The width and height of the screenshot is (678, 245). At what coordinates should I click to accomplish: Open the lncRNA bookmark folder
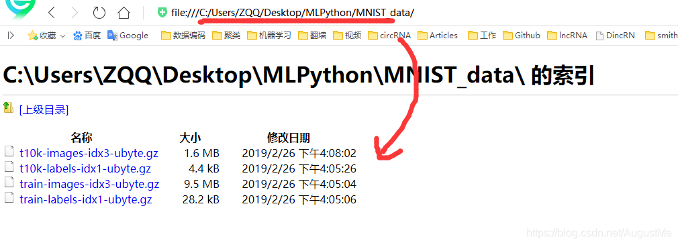tap(567, 36)
